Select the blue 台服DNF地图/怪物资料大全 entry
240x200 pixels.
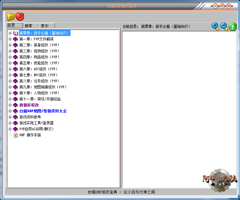point(43,111)
